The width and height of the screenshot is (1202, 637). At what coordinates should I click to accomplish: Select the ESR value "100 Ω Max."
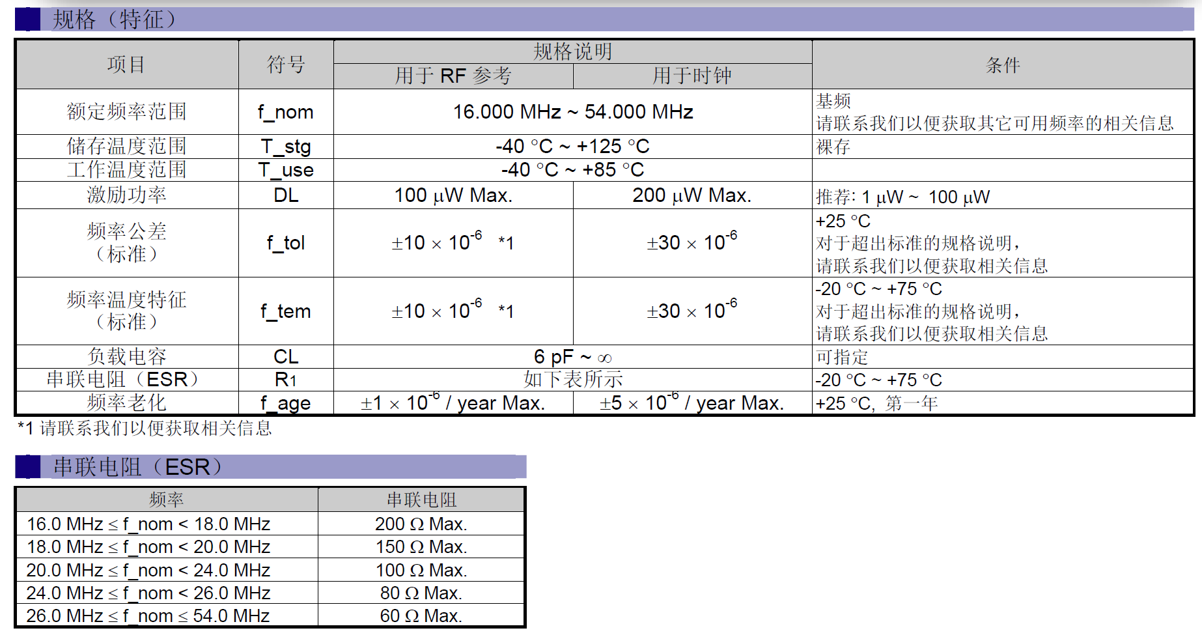(421, 570)
